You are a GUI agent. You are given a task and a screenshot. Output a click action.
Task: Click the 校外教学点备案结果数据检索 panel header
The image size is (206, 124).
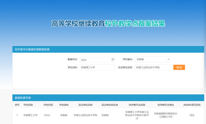(108, 49)
